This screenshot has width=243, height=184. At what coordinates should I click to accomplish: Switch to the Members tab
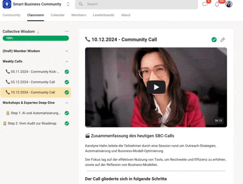point(79,15)
